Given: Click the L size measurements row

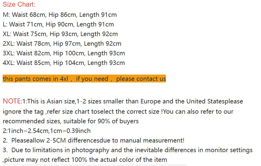Looking at the screenshot, I should coord(58,24).
